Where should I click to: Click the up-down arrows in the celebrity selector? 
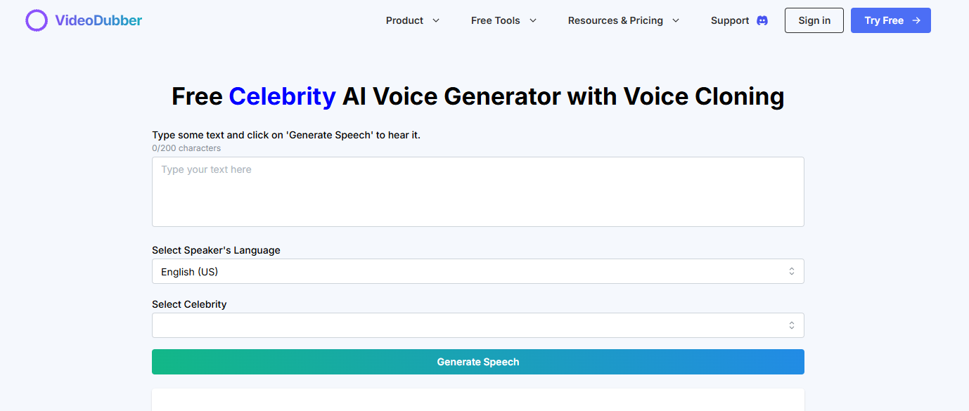(792, 325)
